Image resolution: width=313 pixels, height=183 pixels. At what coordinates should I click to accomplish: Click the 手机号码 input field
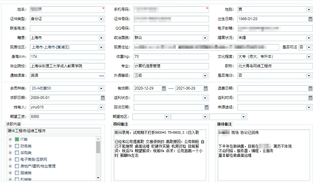pyautogui.click(x=171, y=9)
